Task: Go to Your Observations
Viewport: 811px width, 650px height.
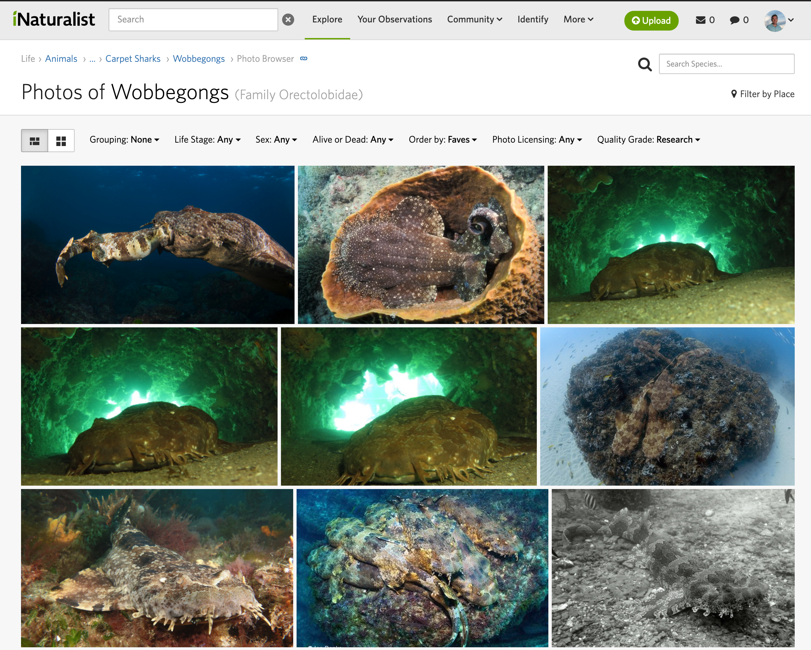Action: (x=395, y=20)
